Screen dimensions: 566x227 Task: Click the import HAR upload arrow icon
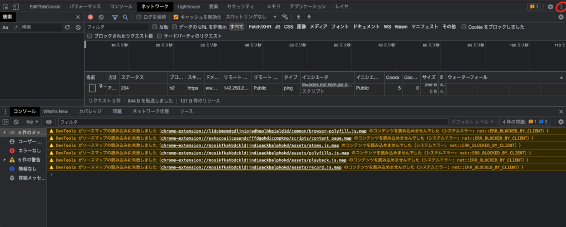point(299,17)
